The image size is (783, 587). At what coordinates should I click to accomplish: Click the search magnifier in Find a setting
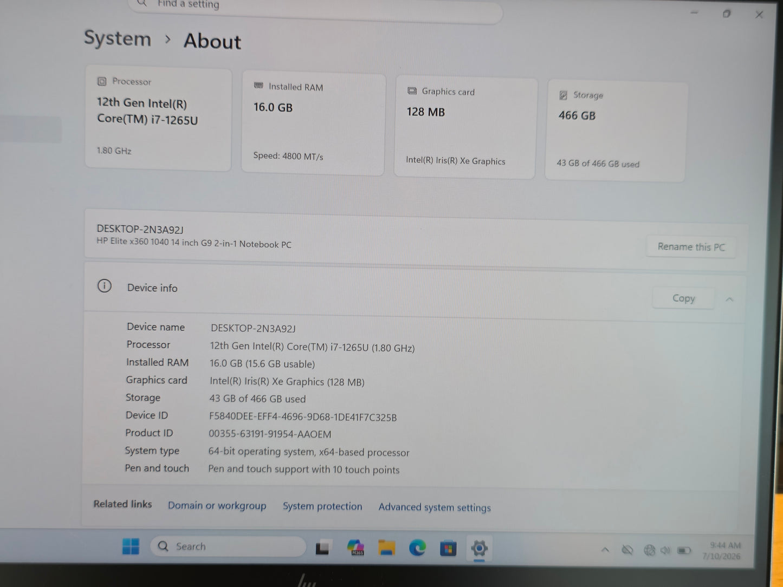[142, 4]
